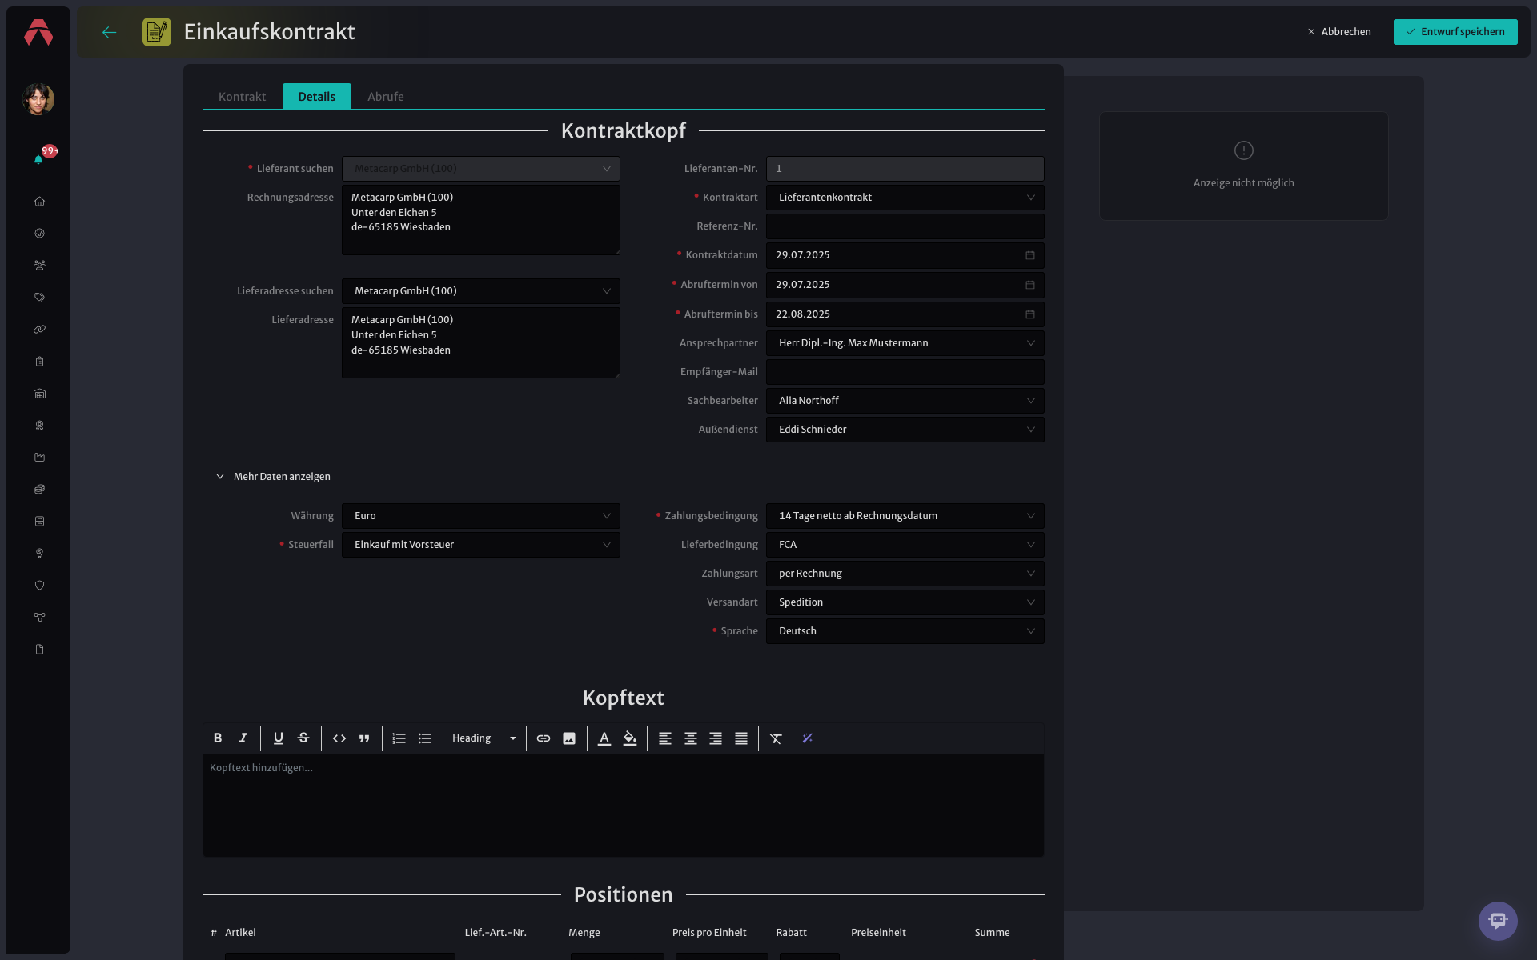1537x960 pixels.
Task: Switch to the Abrufe tab
Action: (x=385, y=97)
